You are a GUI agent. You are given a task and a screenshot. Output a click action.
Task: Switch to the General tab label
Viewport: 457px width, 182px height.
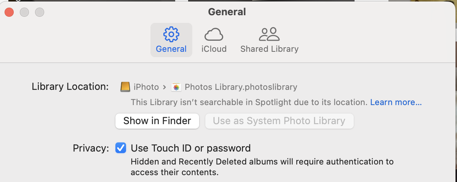click(171, 49)
